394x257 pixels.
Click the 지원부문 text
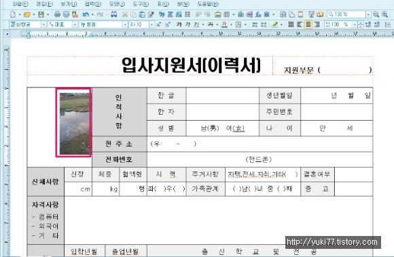(x=299, y=71)
